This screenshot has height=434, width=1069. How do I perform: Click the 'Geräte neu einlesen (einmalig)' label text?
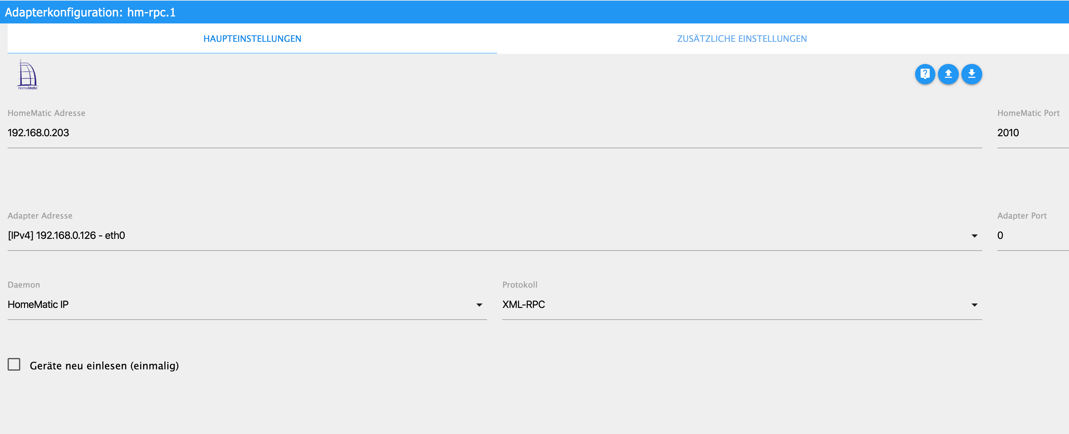(x=104, y=366)
